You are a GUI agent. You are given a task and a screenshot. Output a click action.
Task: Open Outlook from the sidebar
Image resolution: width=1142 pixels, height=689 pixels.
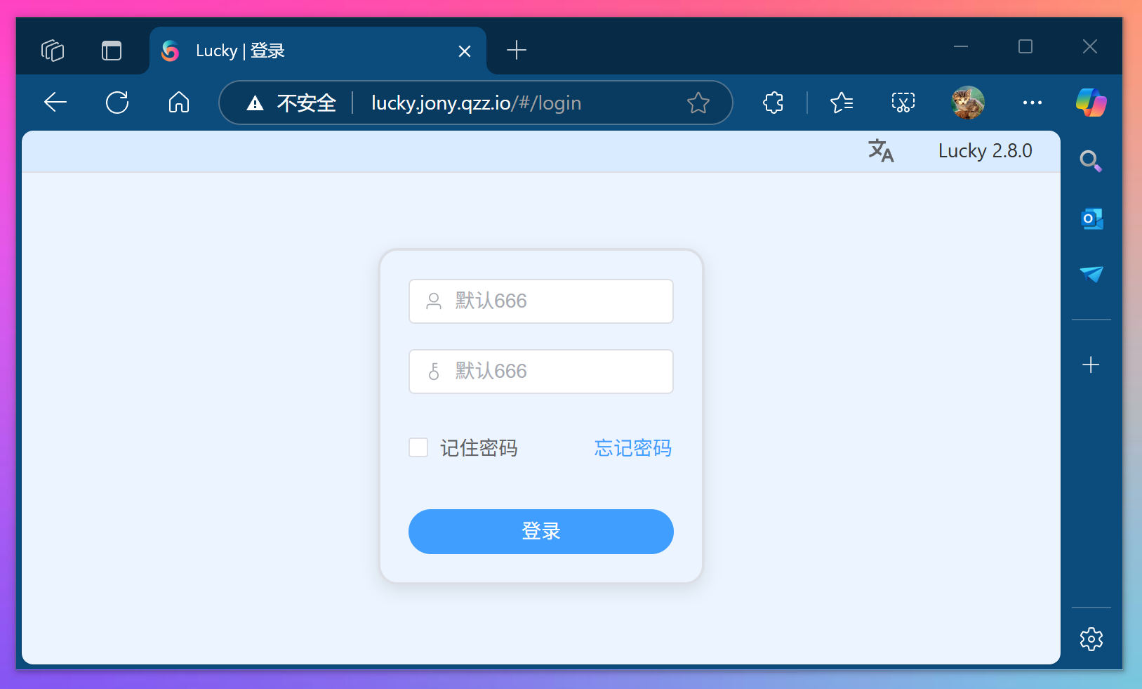point(1091,218)
